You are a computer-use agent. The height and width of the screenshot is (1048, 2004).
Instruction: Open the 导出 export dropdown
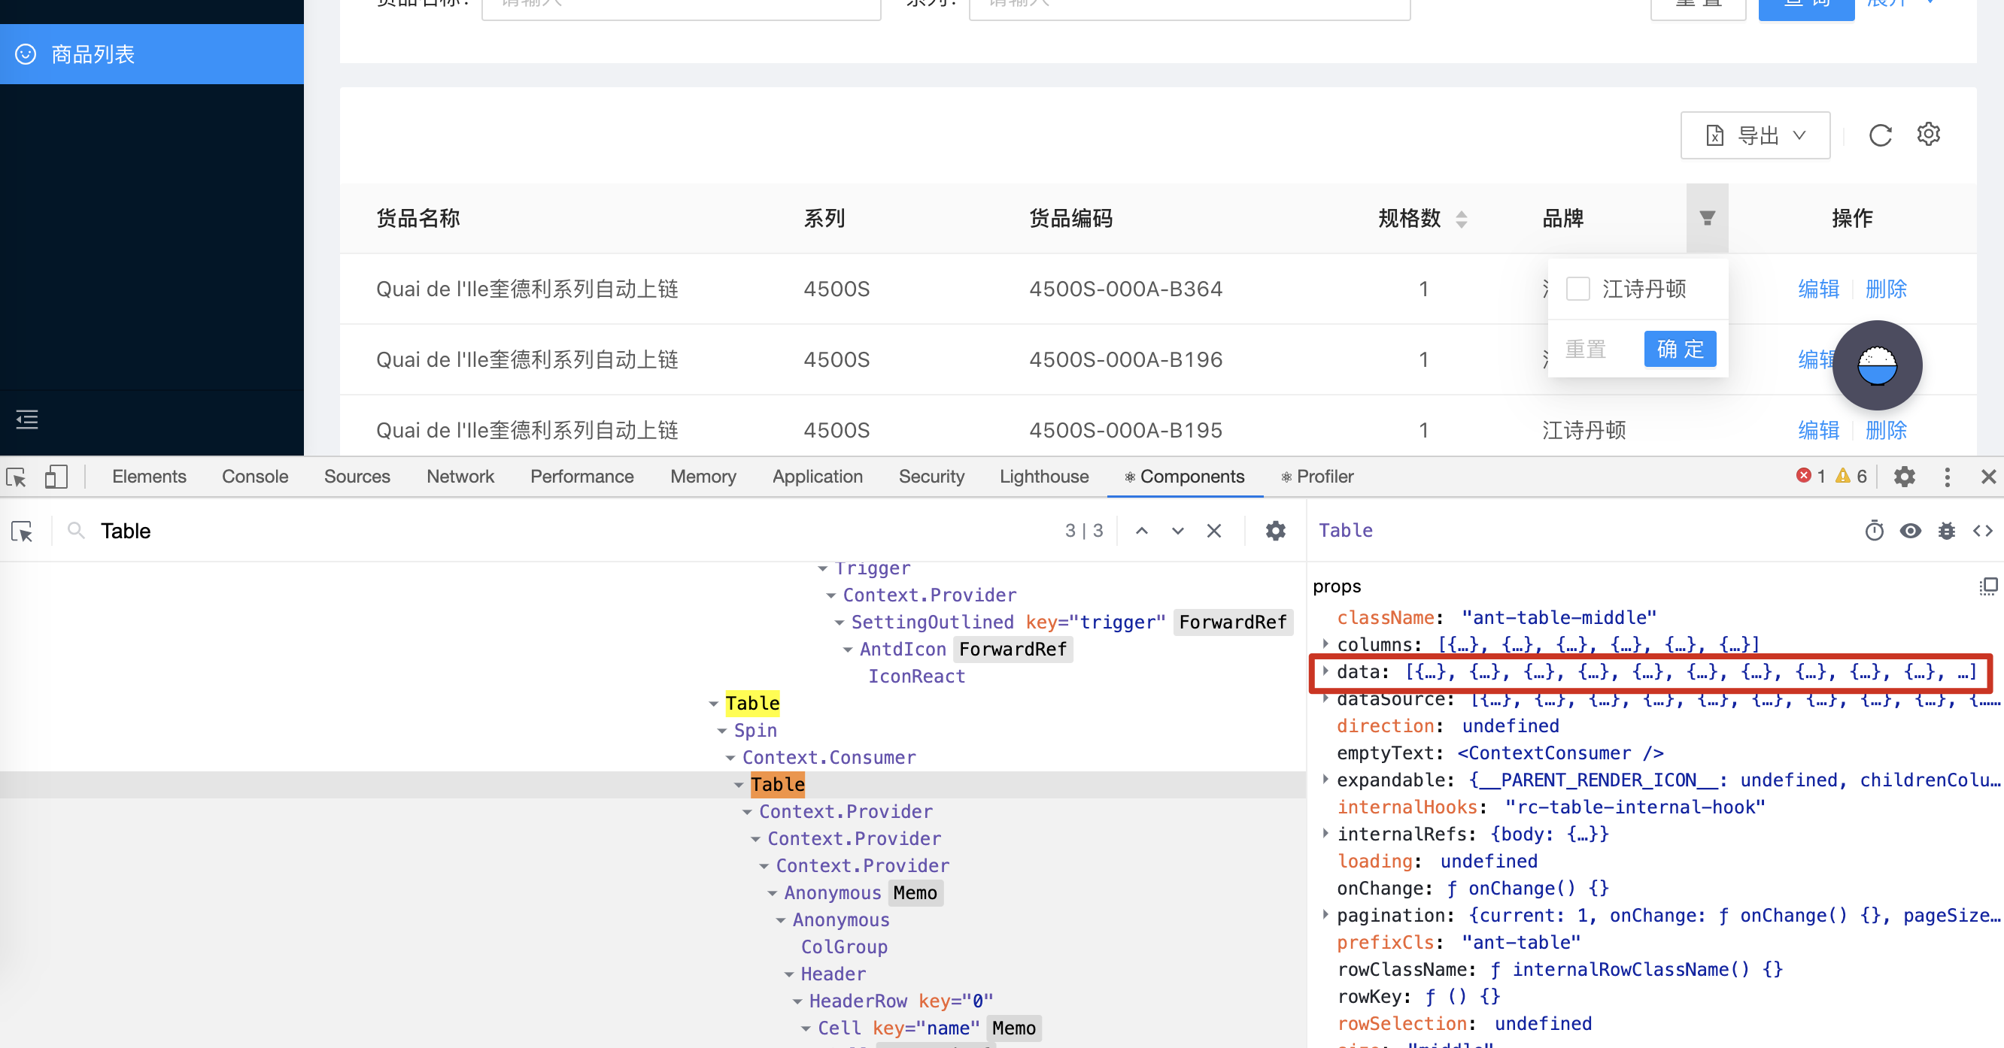(1755, 135)
